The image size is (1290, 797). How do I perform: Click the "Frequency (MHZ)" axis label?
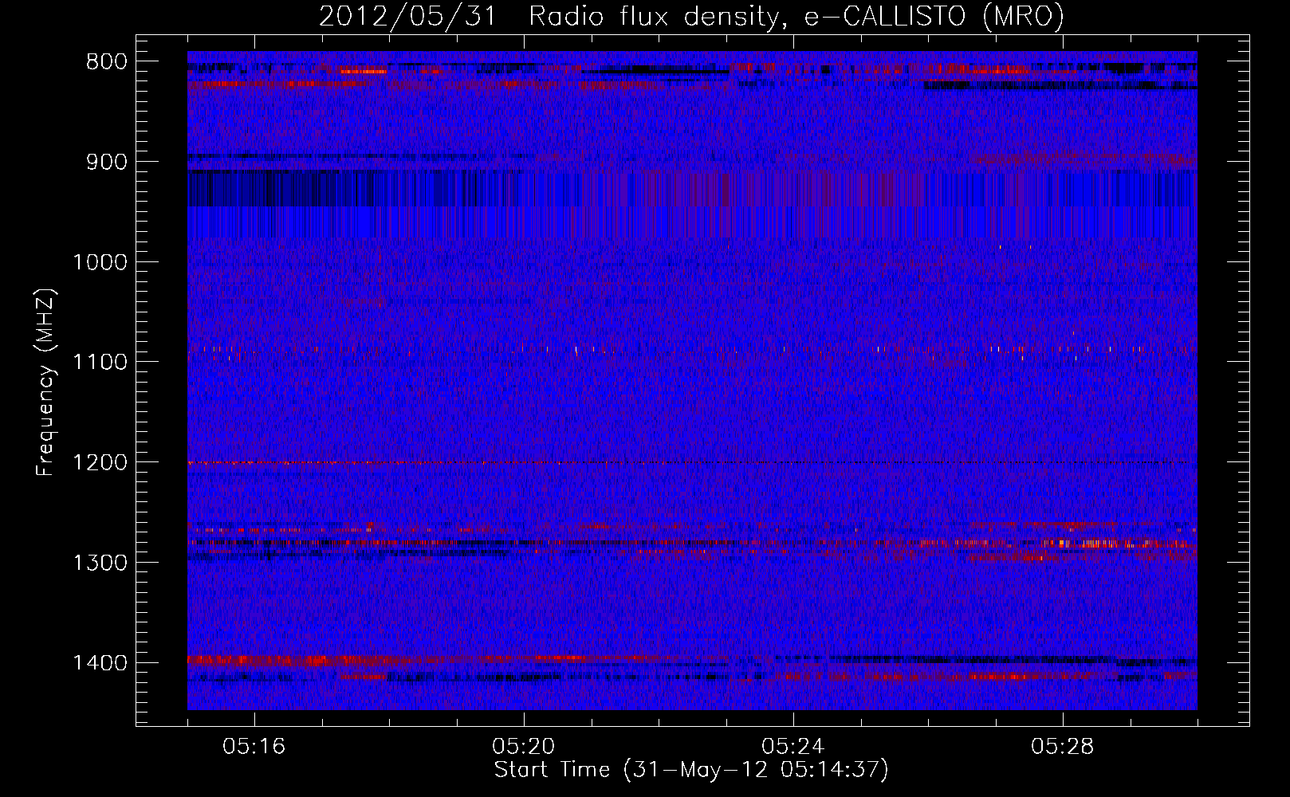(x=45, y=382)
